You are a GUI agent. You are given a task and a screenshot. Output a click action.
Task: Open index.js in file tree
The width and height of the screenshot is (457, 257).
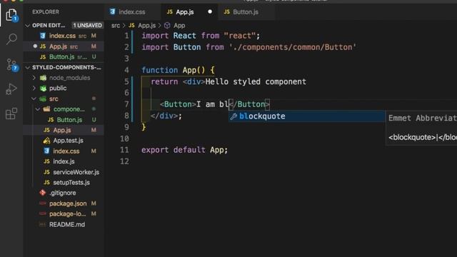click(x=64, y=161)
